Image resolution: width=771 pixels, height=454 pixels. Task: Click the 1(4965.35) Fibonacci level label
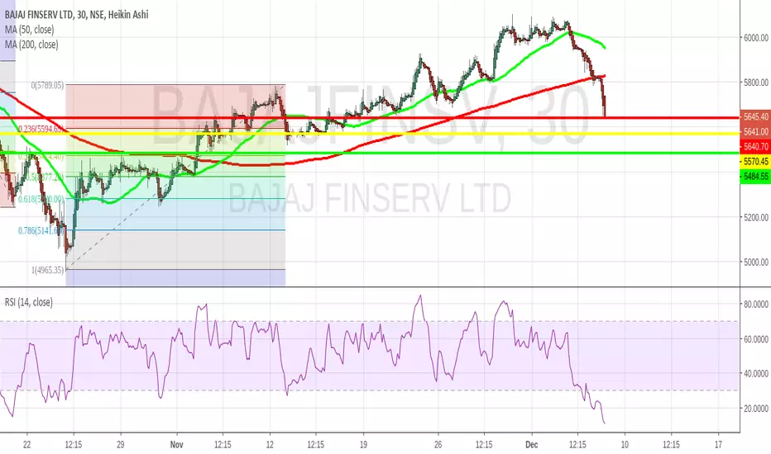tap(48, 270)
